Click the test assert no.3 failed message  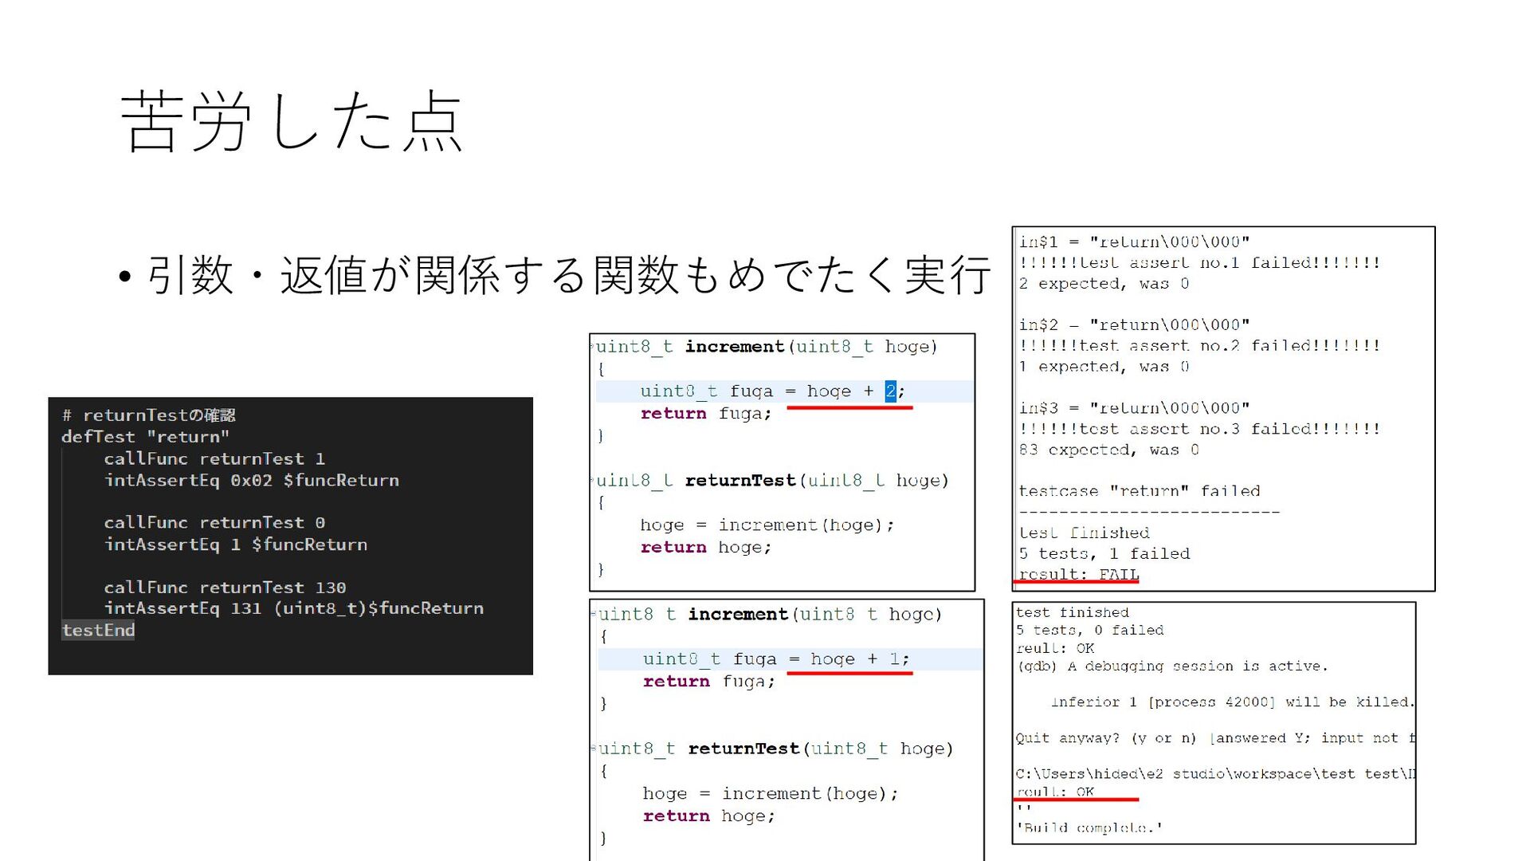point(1199,428)
